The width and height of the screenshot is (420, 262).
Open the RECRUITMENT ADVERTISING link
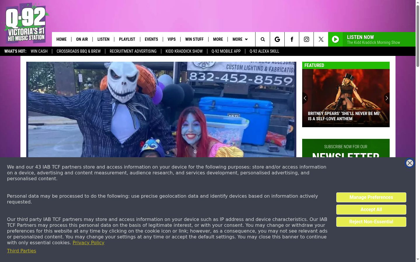click(133, 51)
